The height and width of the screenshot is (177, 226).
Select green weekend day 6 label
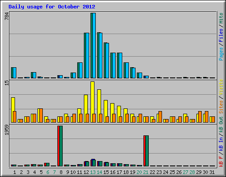[x=48, y=172]
